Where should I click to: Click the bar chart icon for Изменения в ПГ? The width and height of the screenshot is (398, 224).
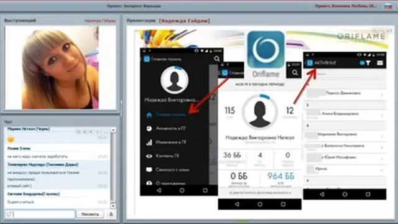149,142
